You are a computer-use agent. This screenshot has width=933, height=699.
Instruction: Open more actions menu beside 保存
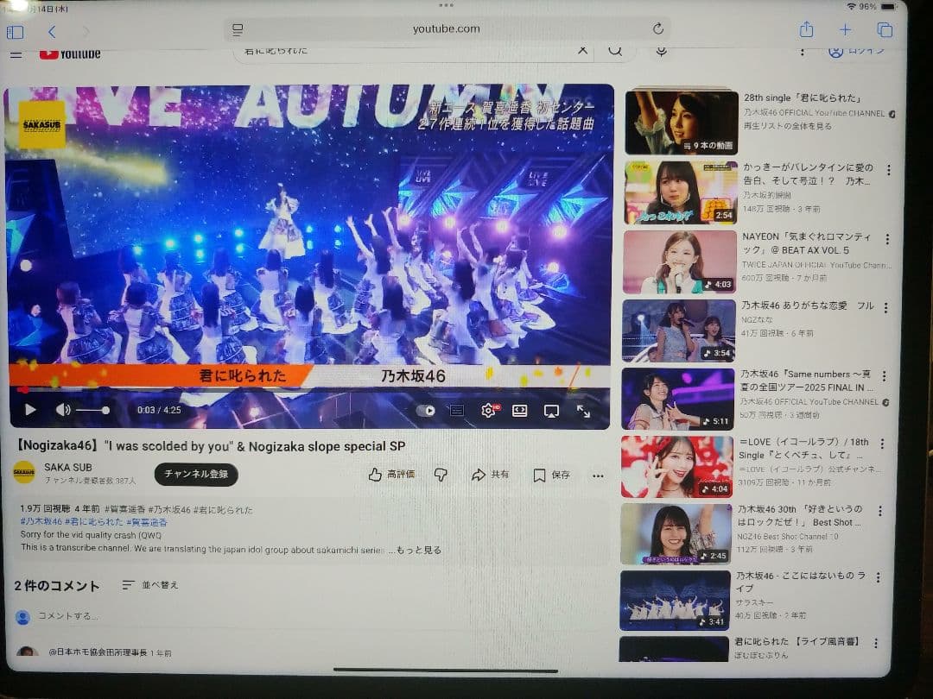click(x=598, y=475)
